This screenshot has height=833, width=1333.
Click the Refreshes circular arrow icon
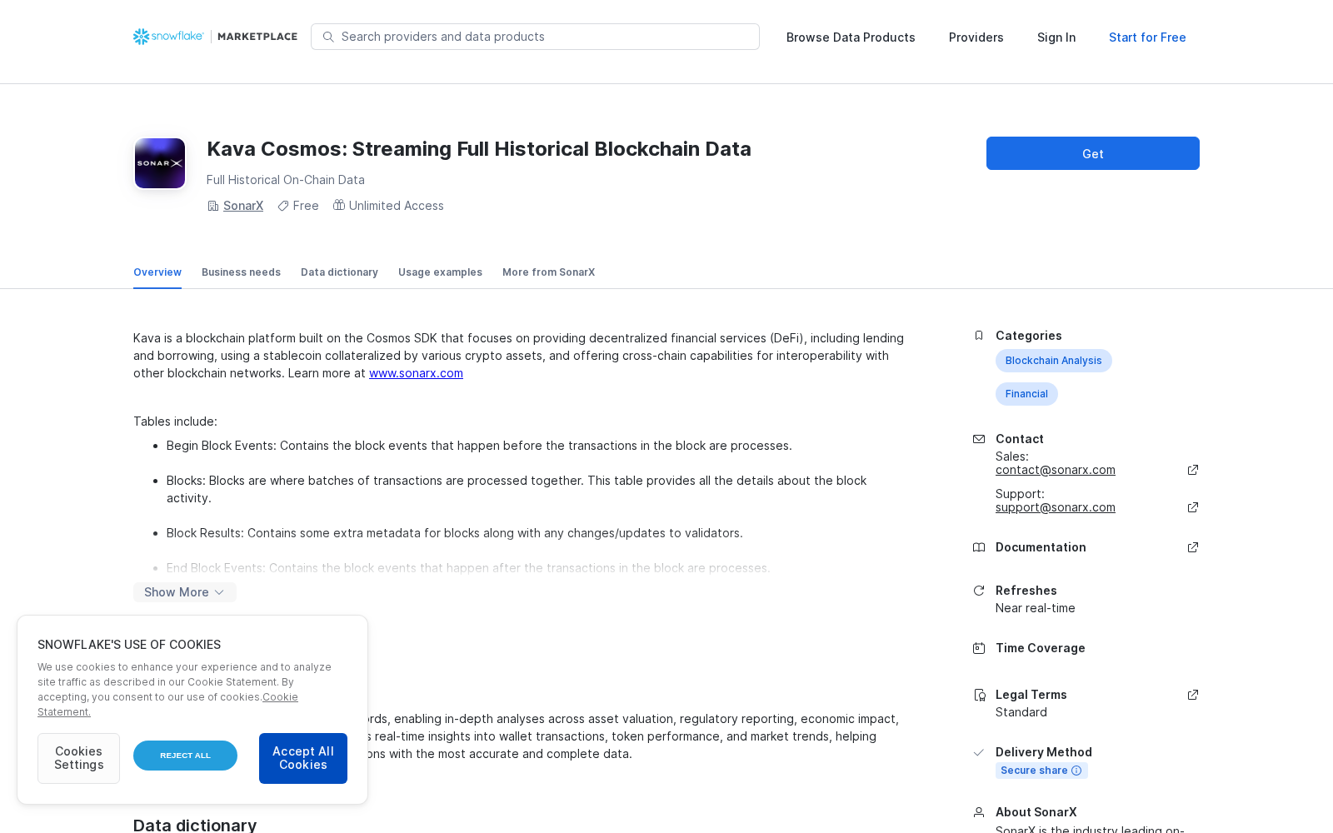(x=979, y=591)
